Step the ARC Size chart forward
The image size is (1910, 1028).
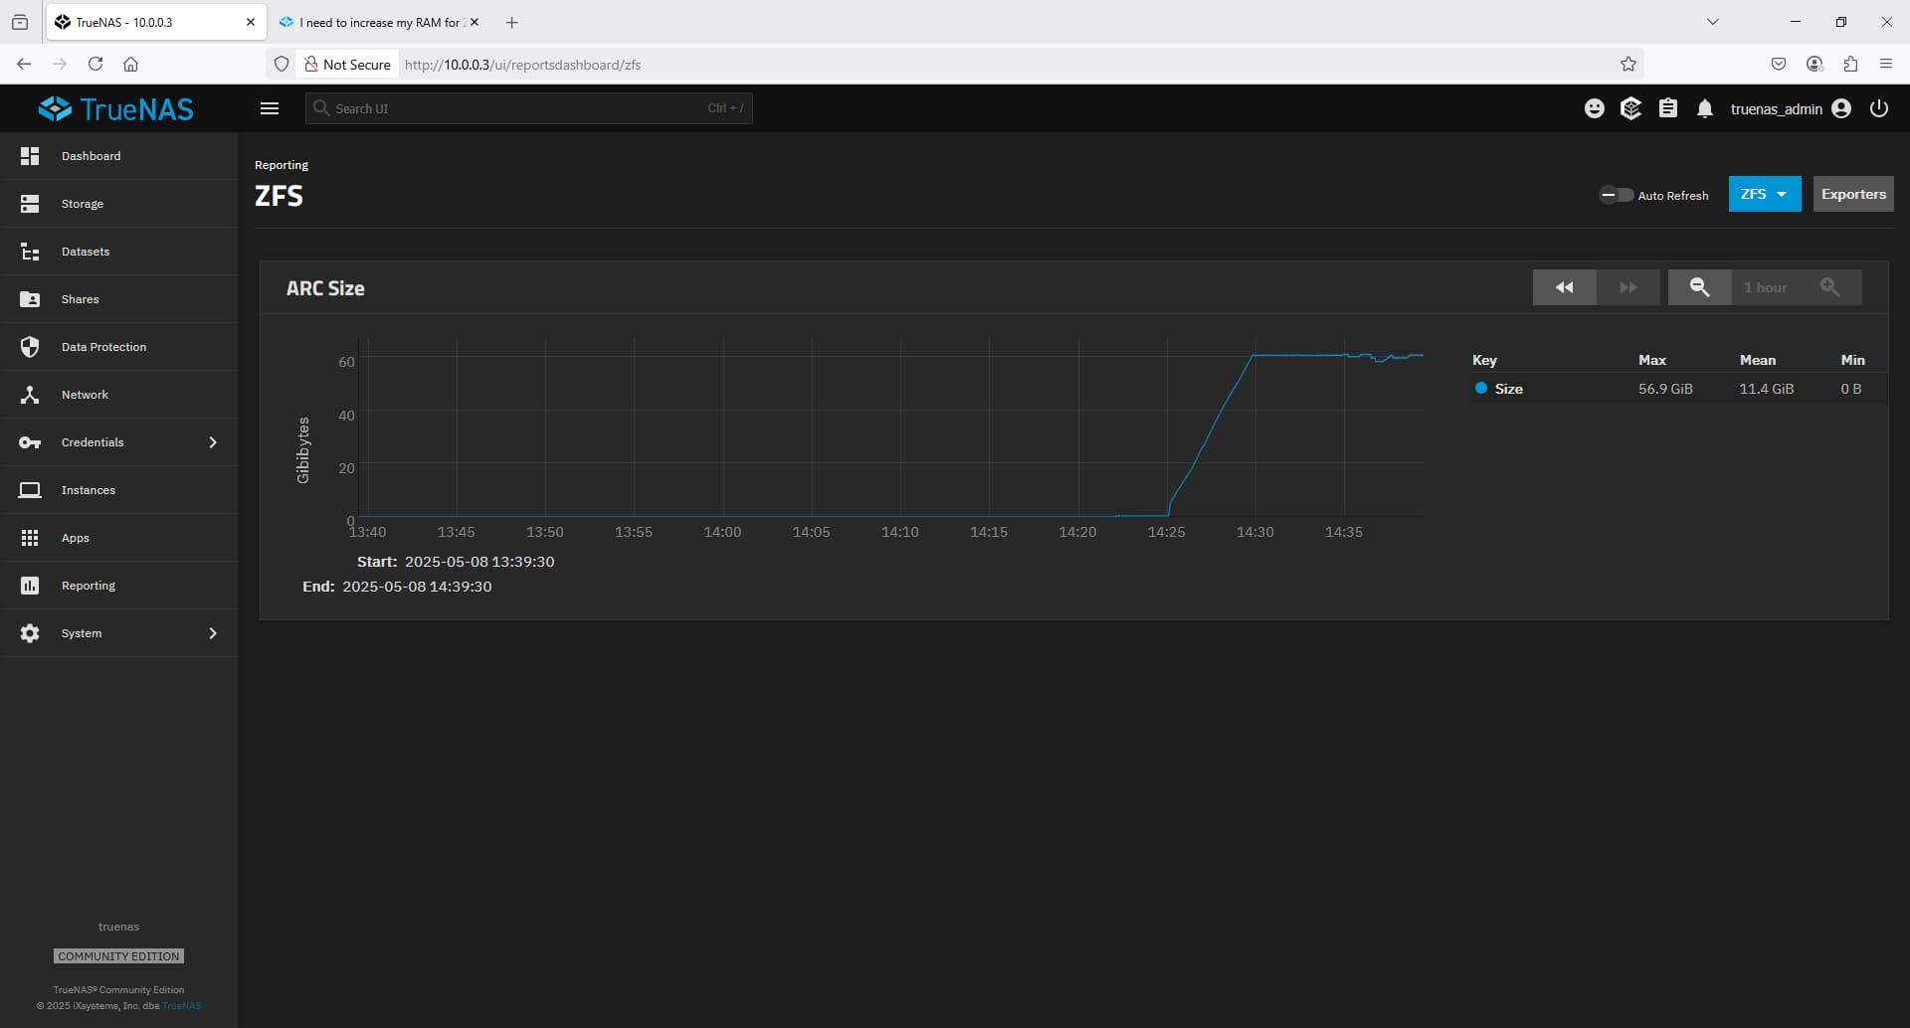[1628, 287]
